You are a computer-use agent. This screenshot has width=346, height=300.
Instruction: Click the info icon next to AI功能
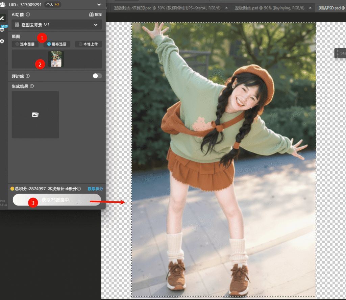click(x=28, y=15)
